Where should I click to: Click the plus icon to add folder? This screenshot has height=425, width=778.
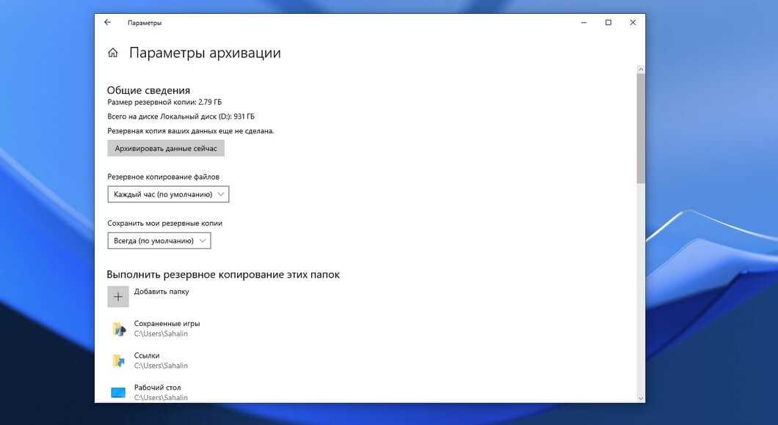[x=118, y=296]
